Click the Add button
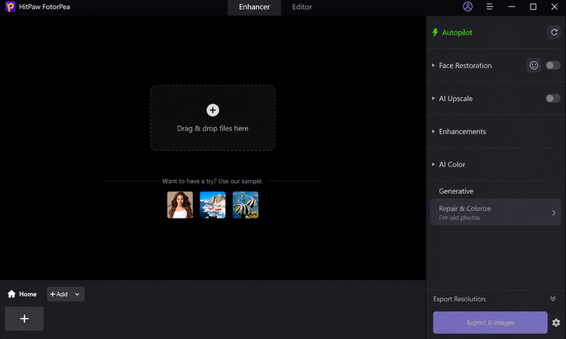566x339 pixels. pyautogui.click(x=59, y=295)
